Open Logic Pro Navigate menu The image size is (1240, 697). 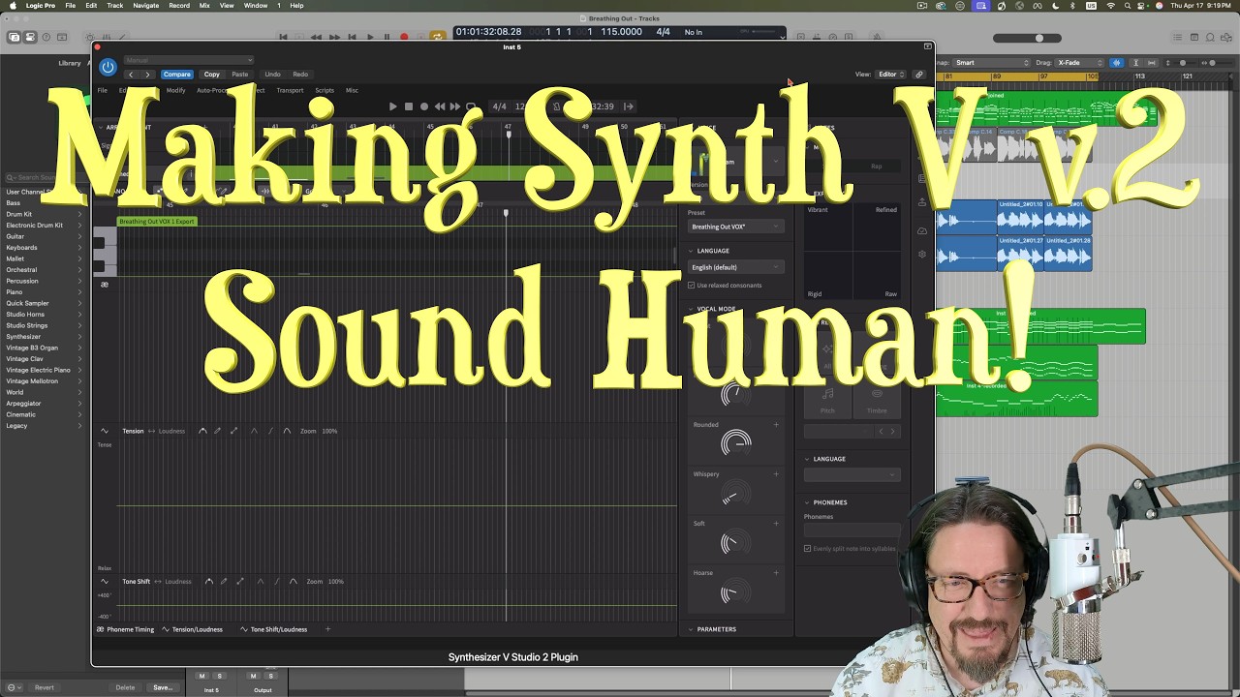(145, 6)
